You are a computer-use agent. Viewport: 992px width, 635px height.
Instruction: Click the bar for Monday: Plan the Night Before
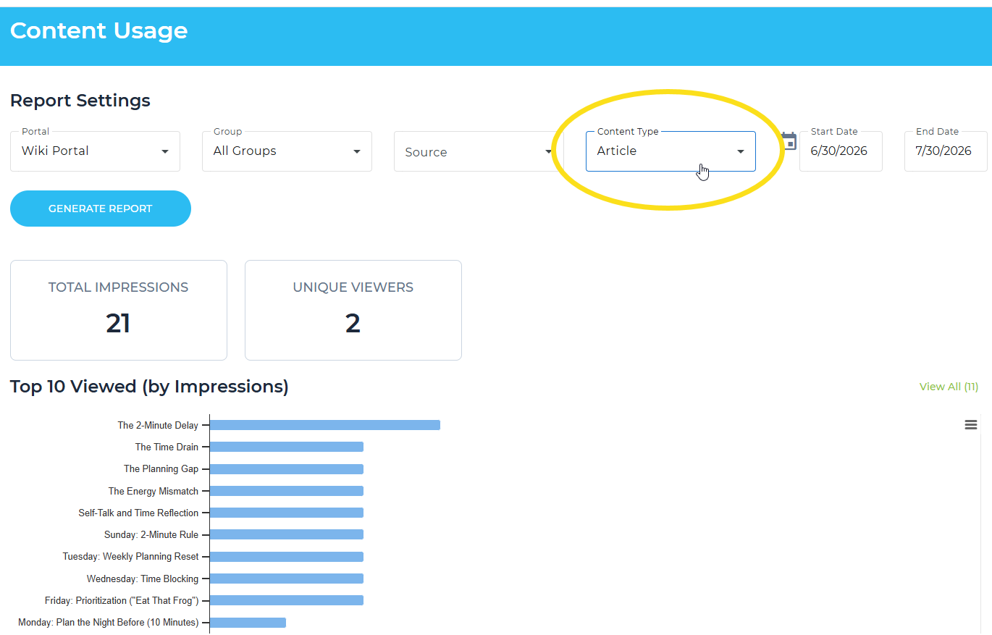point(248,623)
